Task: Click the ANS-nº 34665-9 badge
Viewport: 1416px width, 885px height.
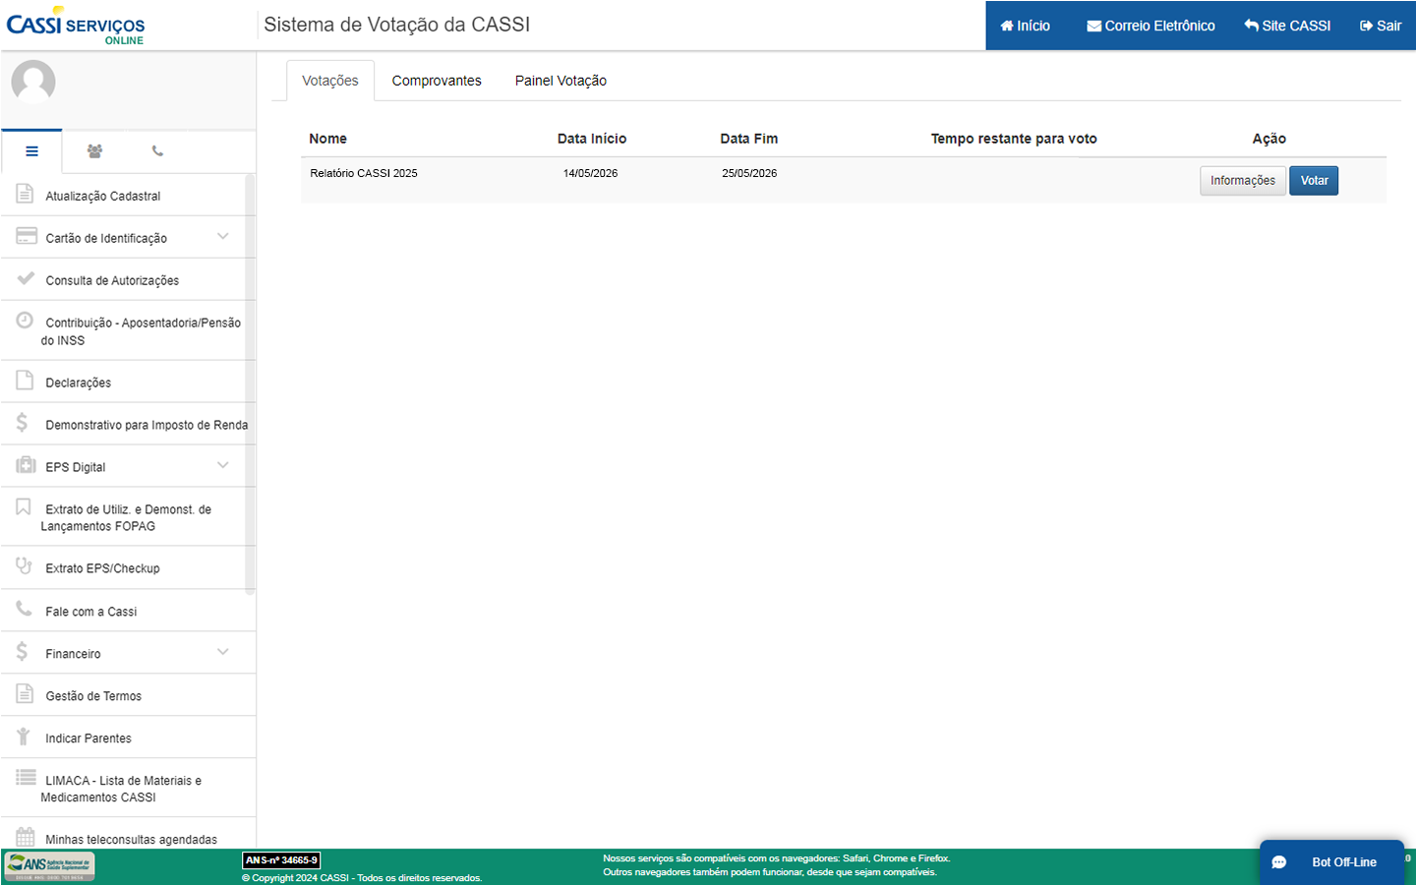Action: click(x=281, y=860)
